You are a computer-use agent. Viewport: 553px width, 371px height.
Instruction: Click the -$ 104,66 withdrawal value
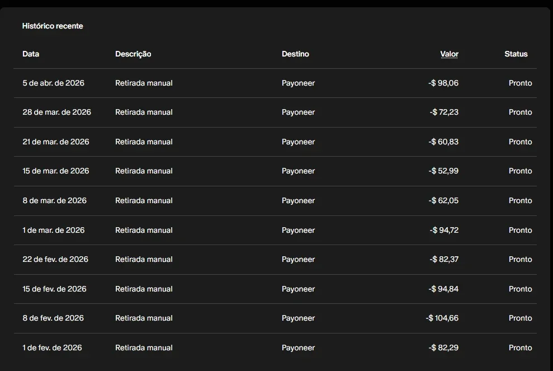pyautogui.click(x=442, y=318)
